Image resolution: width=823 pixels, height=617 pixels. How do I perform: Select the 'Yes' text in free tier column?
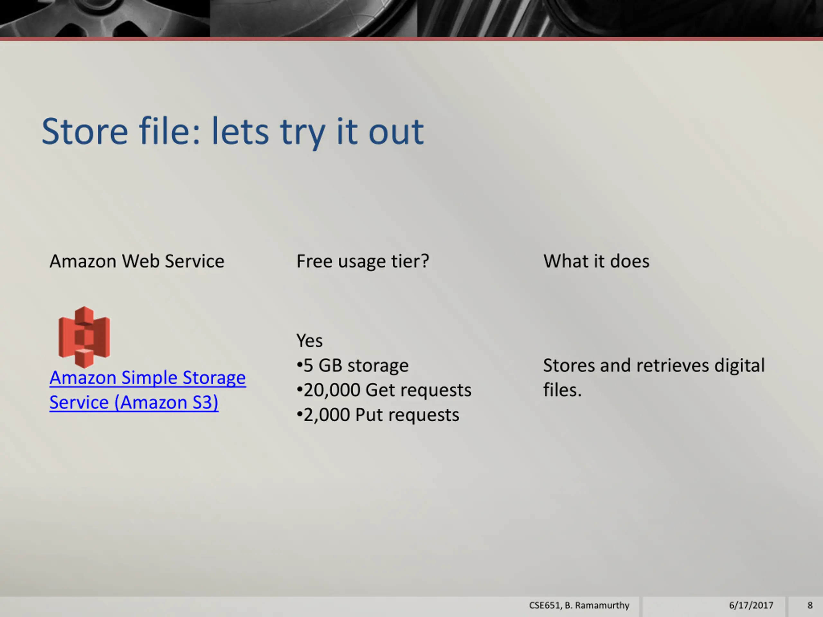pyautogui.click(x=309, y=341)
